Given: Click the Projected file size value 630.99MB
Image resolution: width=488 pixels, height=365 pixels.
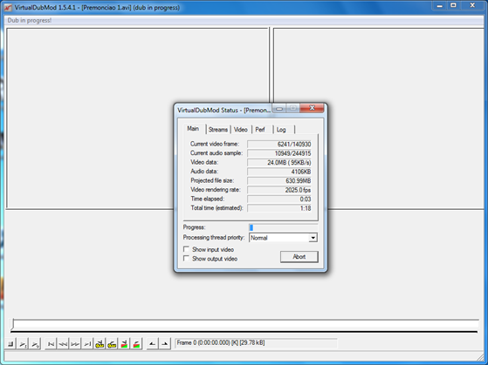Looking at the screenshot, I should tap(279, 181).
